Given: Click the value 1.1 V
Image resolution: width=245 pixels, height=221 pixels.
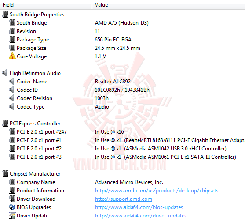Looking at the screenshot, I should (100, 56).
